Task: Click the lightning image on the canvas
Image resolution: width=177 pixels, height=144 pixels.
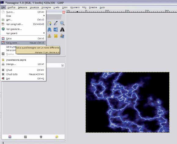Action: pyautogui.click(x=127, y=102)
